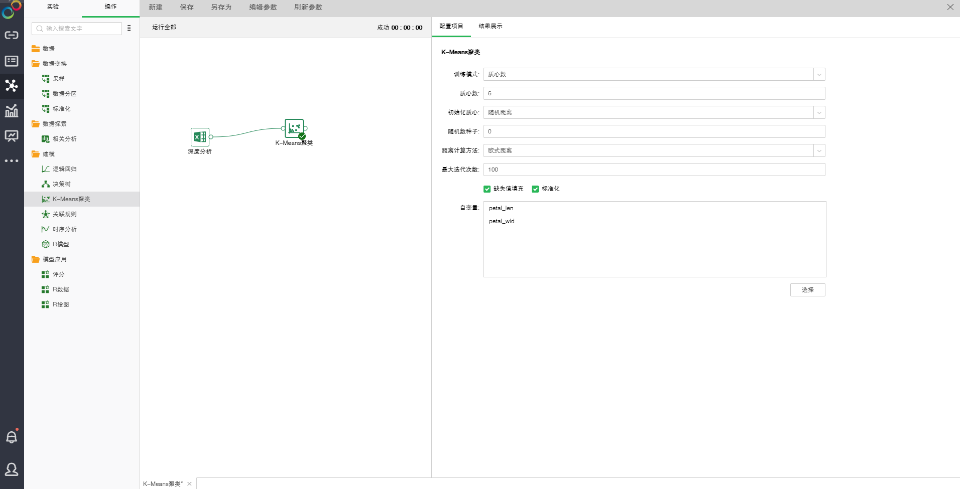Open the search panel options menu icon
This screenshot has height=489, width=960.
(129, 29)
